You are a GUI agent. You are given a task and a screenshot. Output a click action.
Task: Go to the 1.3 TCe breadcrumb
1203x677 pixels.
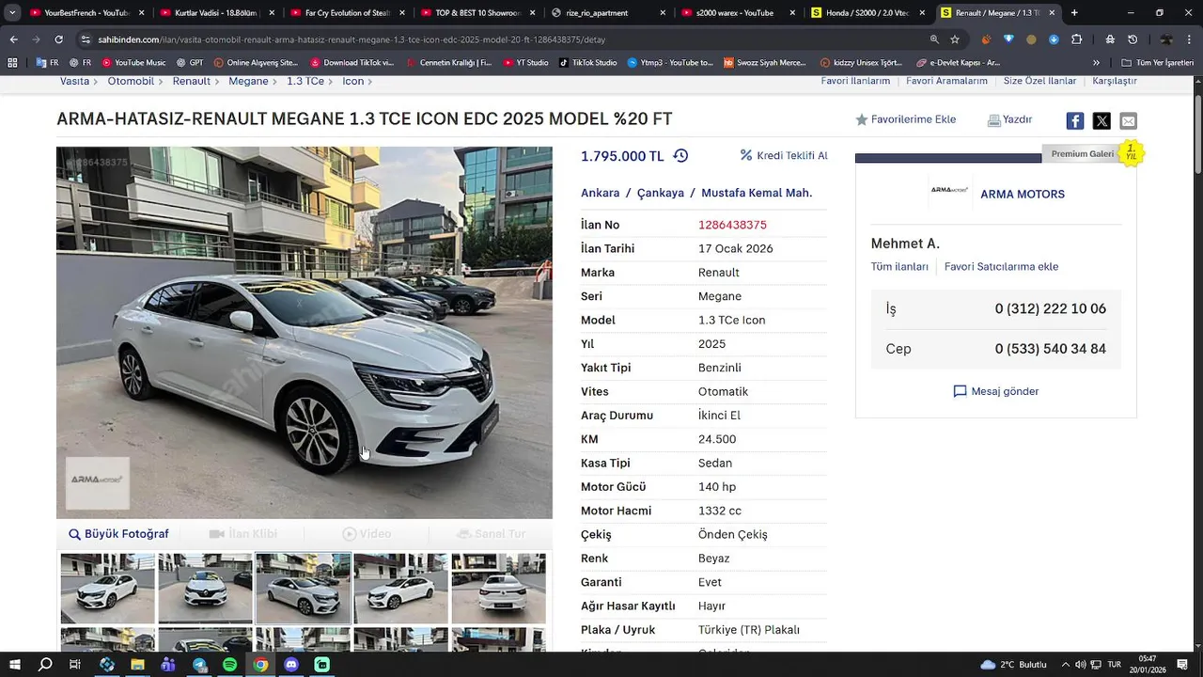pyautogui.click(x=305, y=82)
